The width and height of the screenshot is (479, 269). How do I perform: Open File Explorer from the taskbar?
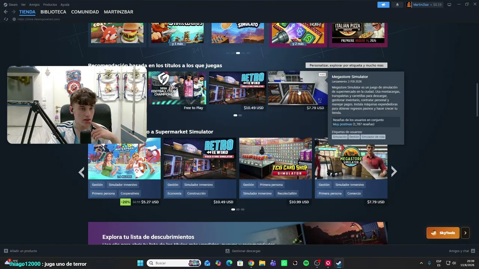262,263
